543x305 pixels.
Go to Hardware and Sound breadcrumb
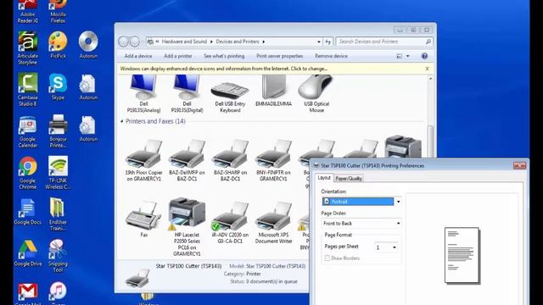tap(184, 42)
